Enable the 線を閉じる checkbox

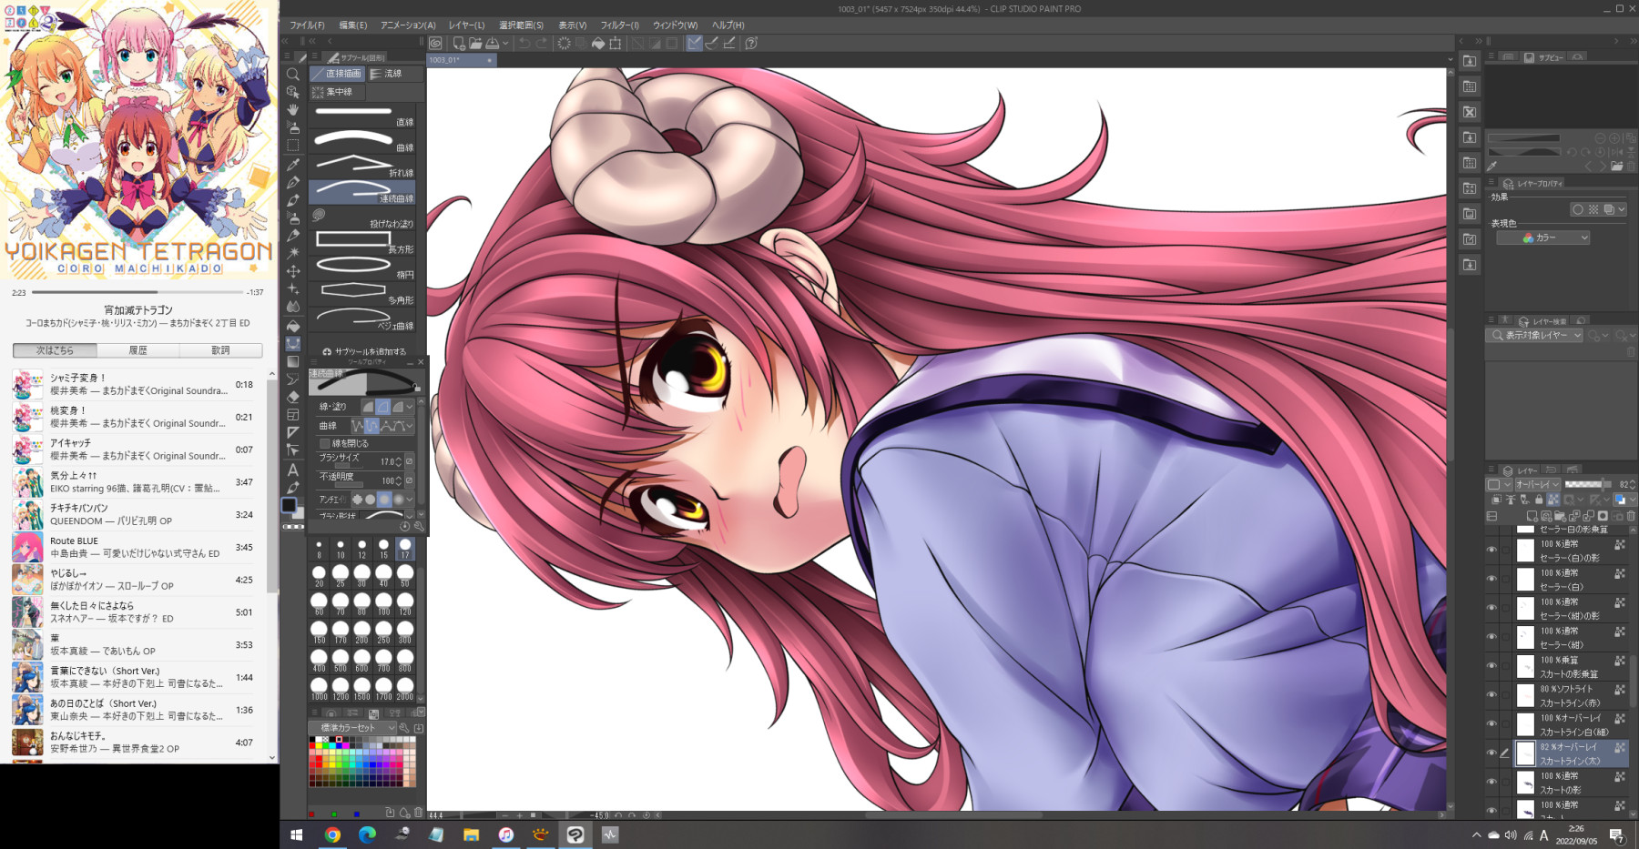(324, 443)
